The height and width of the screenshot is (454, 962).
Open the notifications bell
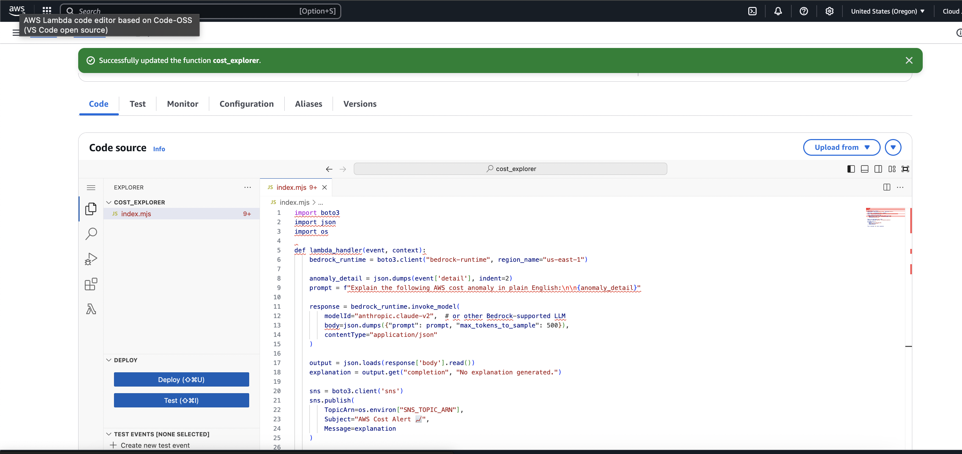tap(778, 11)
